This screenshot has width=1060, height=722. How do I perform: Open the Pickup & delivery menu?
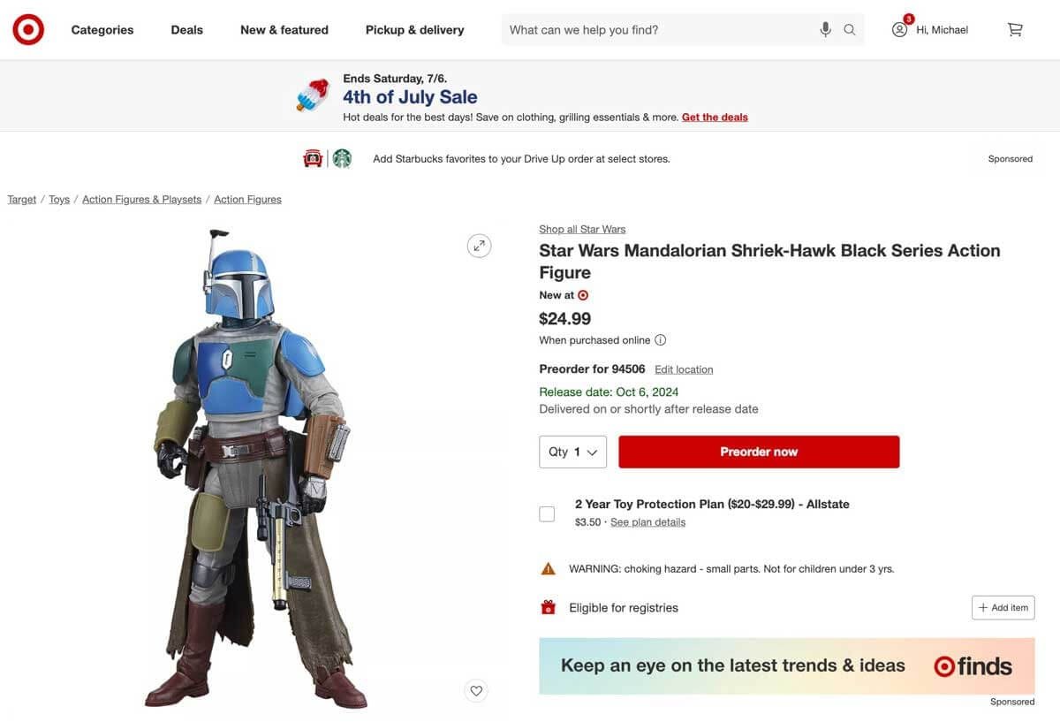click(x=414, y=29)
